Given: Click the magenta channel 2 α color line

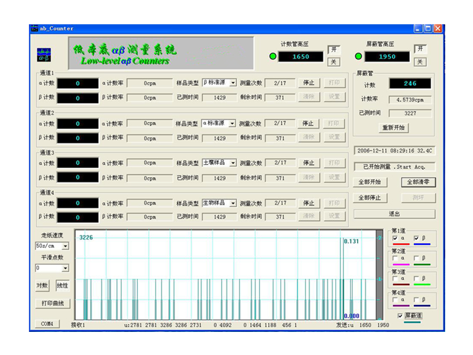Looking at the screenshot, I should pos(401,264).
